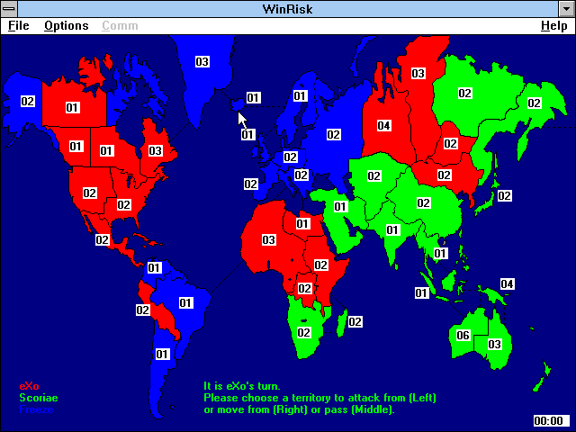
Task: Select red Ural territory showing 04
Action: 384,126
